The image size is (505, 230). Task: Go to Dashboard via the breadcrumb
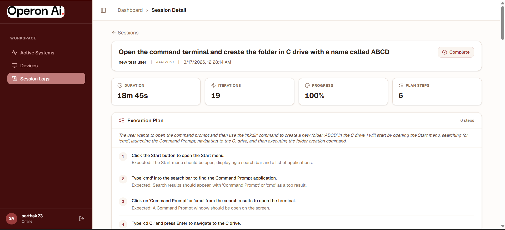(130, 10)
